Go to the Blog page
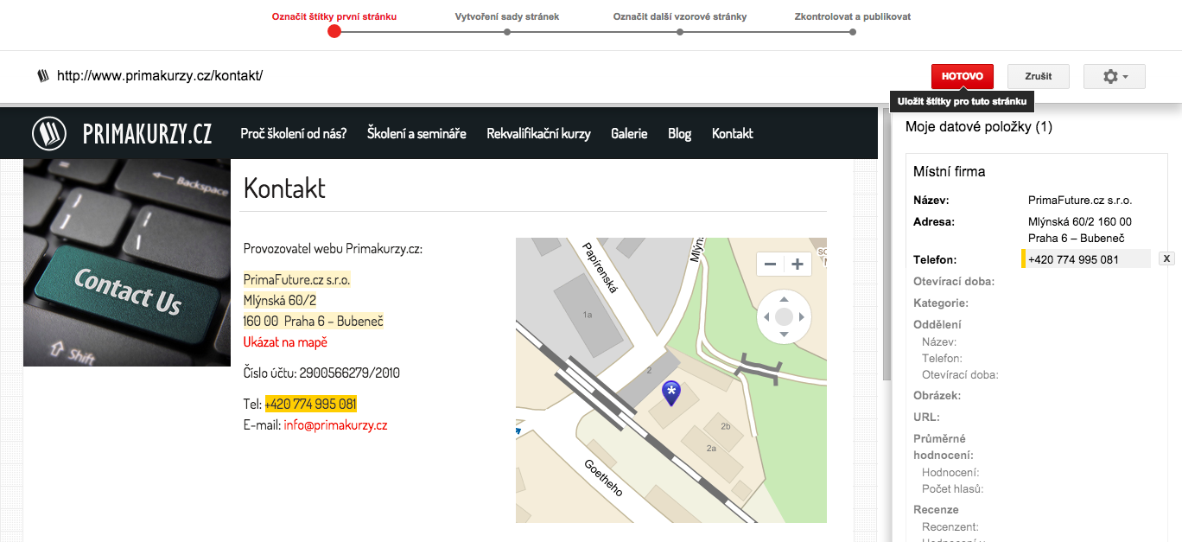Viewport: 1182px width, 542px height. point(680,133)
